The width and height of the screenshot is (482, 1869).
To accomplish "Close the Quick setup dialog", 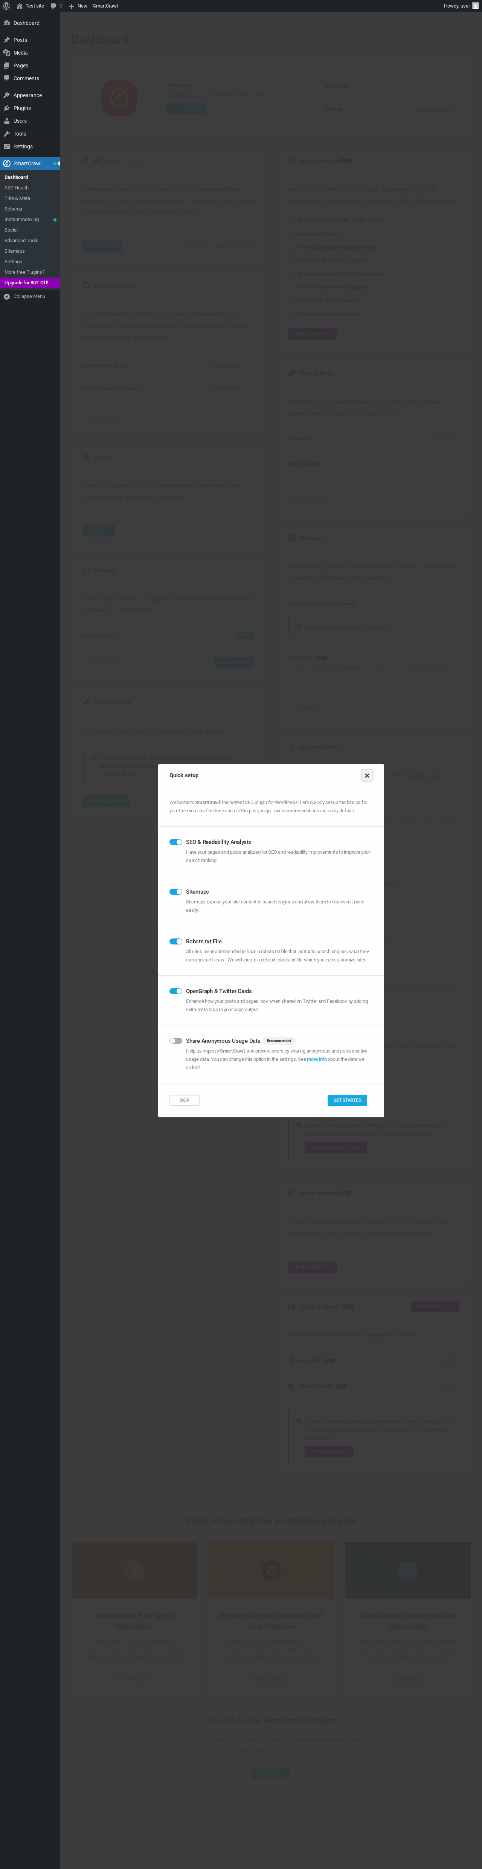I will pos(367,776).
